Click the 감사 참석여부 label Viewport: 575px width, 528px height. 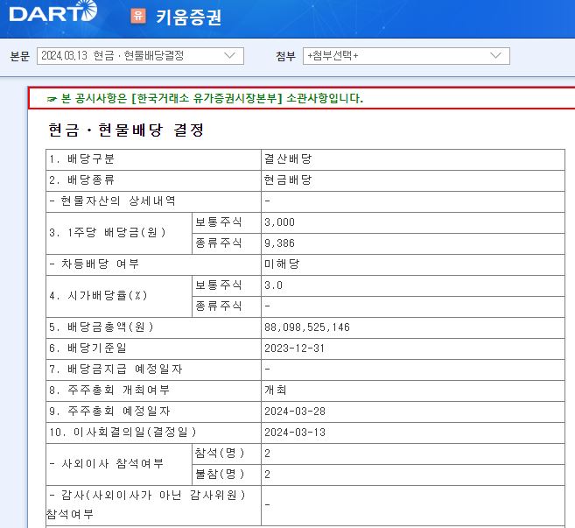click(146, 505)
